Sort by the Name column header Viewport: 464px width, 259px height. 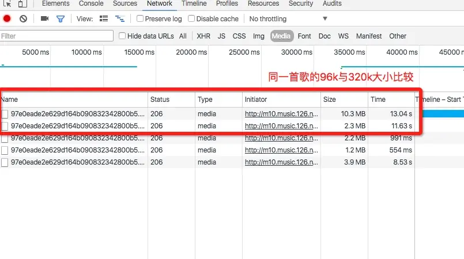coord(74,100)
